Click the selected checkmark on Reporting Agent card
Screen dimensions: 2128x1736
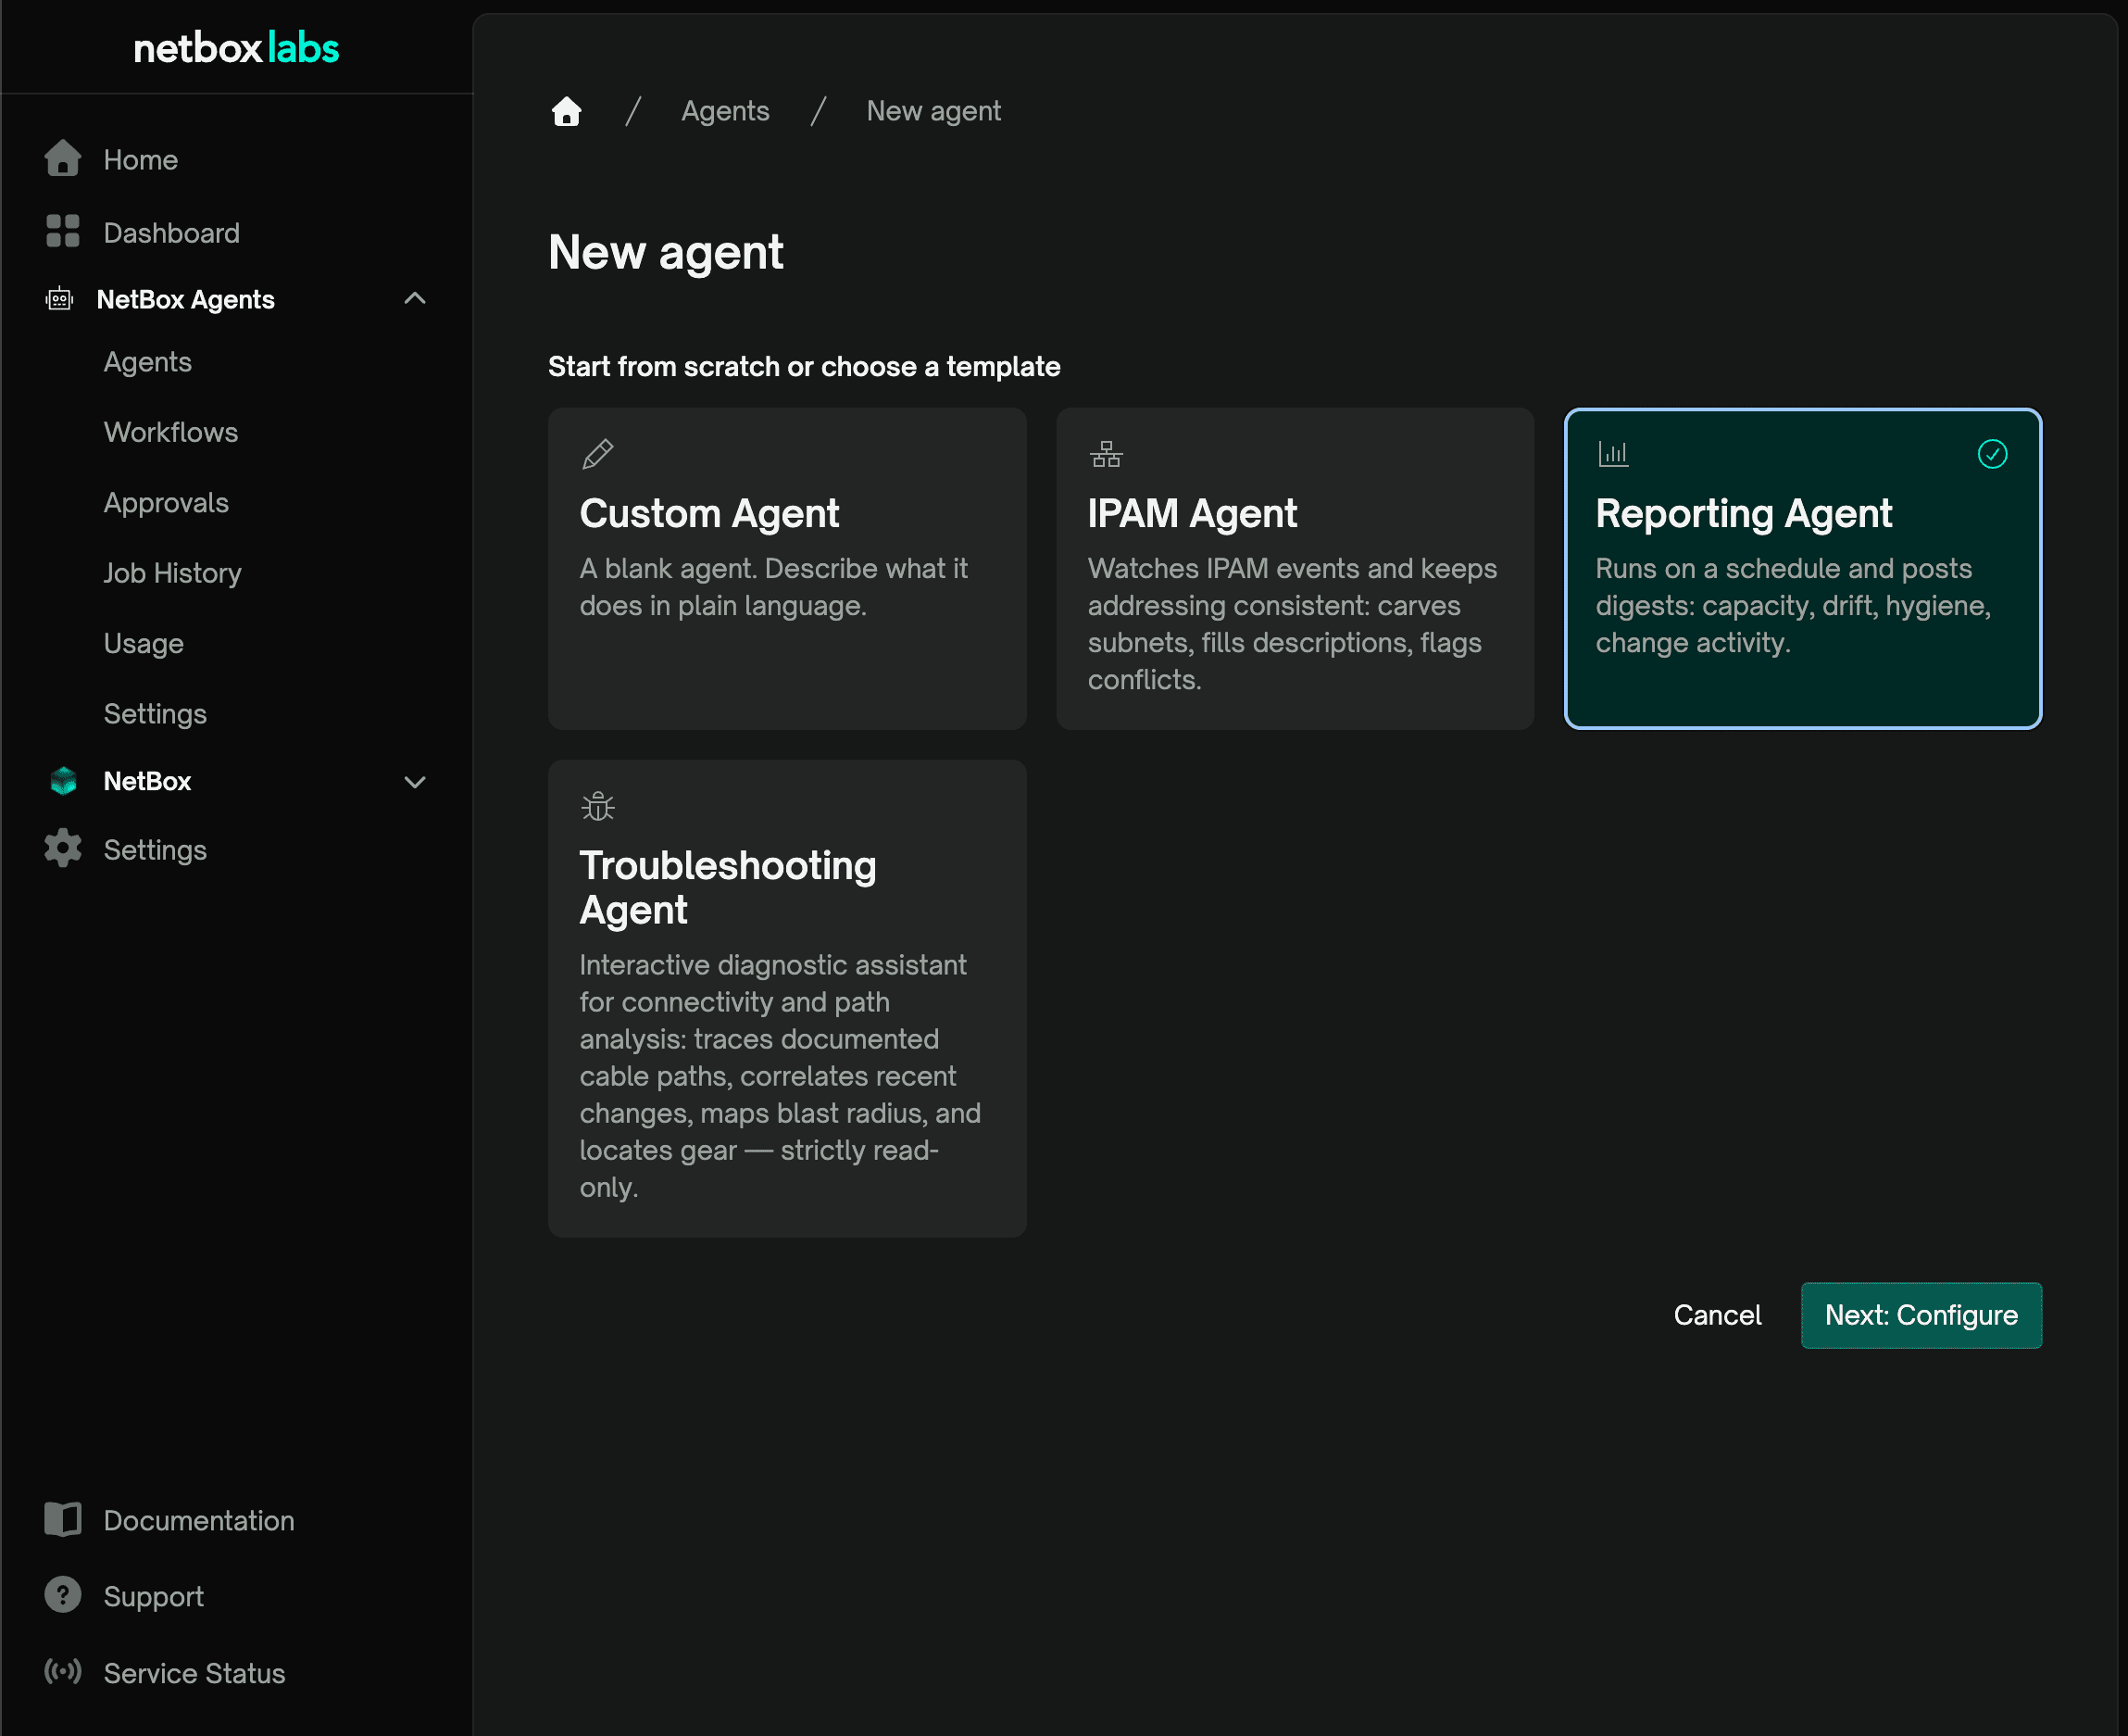1992,454
